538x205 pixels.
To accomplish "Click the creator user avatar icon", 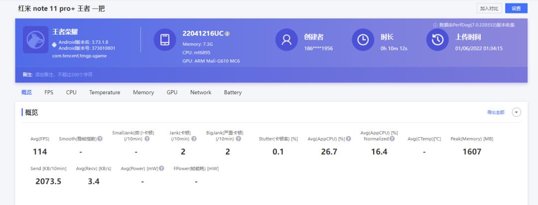I will tap(286, 40).
